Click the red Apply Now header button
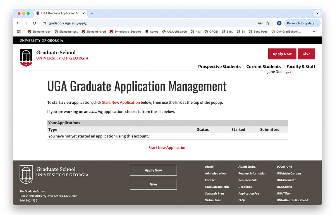Screen dimensions: 335x215 pos(282,54)
